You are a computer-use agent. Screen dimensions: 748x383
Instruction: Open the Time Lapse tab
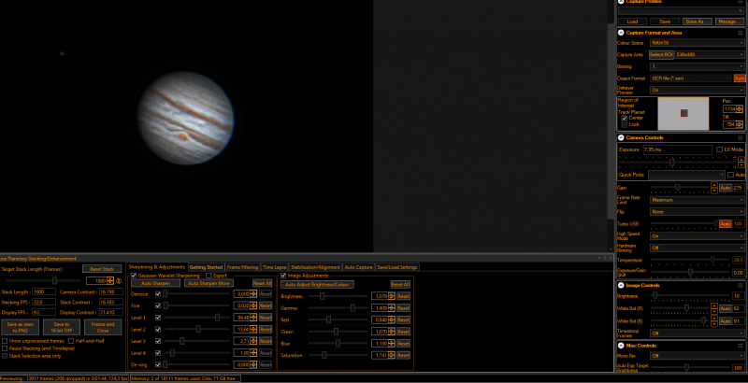click(274, 267)
